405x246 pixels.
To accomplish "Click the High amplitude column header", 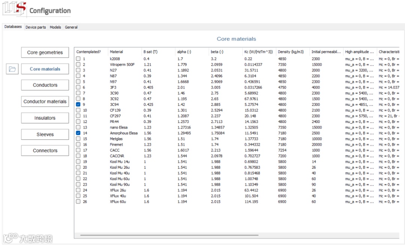I will [360, 52].
